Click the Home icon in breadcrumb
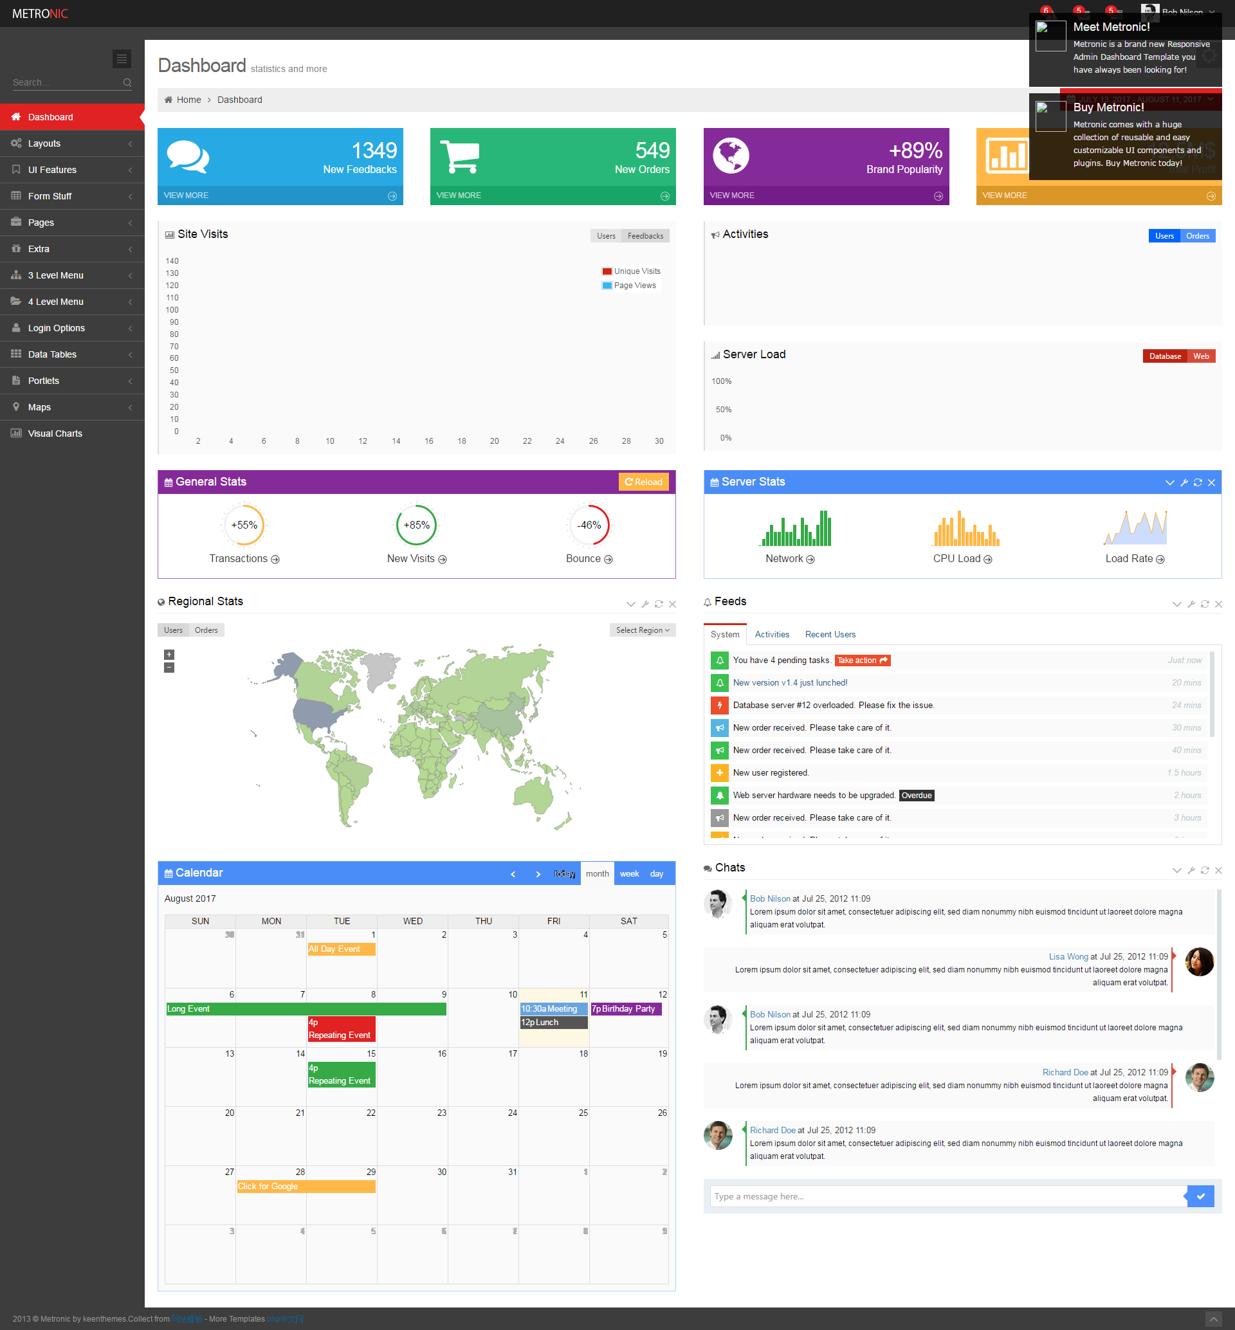Screen dimensions: 1235x1330 point(169,100)
